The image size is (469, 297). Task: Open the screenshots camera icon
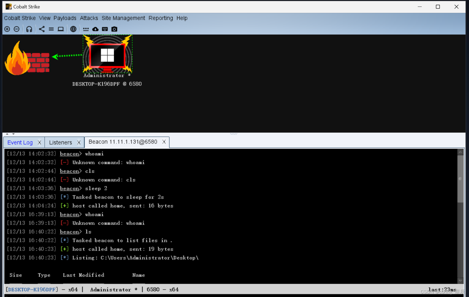click(x=114, y=29)
